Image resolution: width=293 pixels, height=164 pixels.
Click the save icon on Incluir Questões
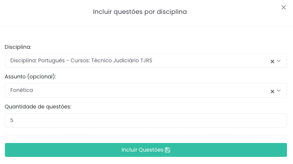tap(168, 150)
